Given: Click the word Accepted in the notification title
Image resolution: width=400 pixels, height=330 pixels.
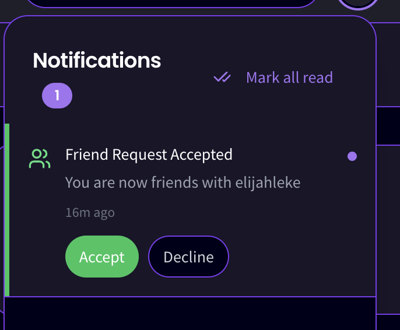Looking at the screenshot, I should coord(202,155).
